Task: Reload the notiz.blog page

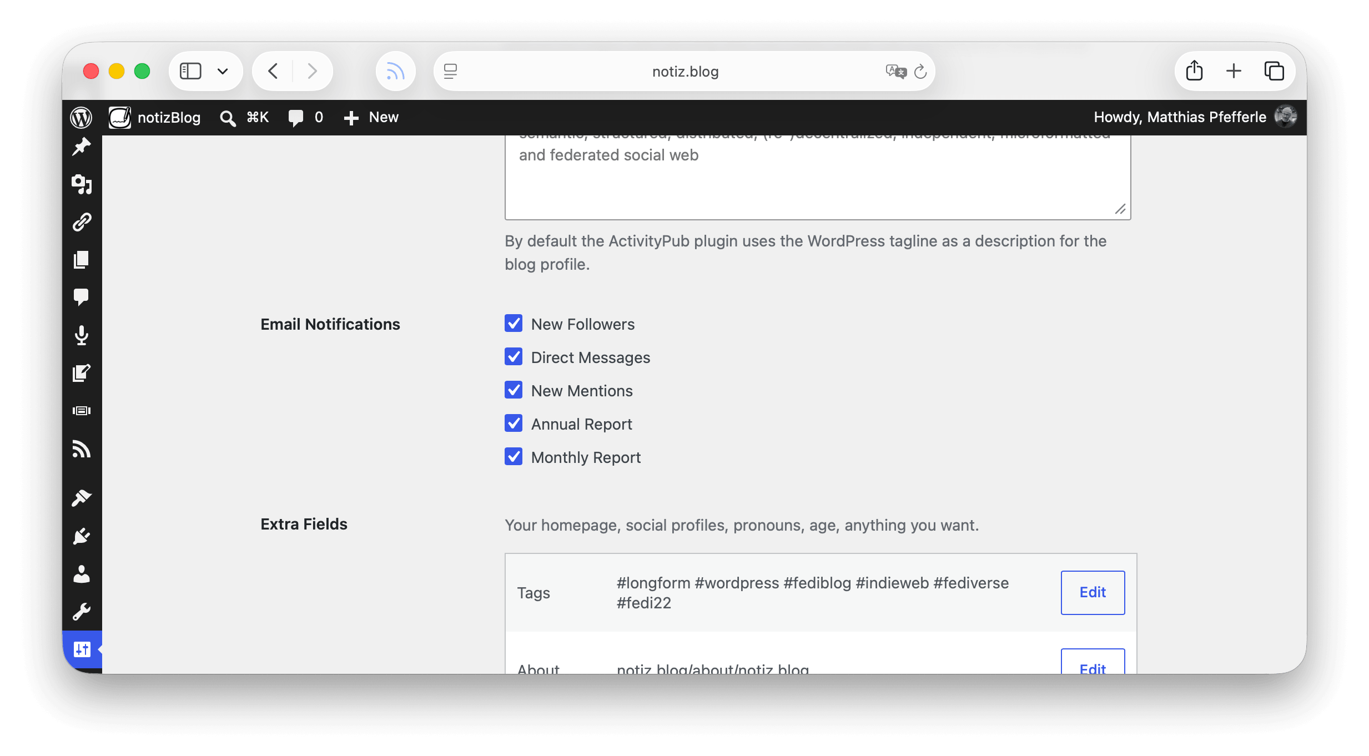Action: (920, 71)
